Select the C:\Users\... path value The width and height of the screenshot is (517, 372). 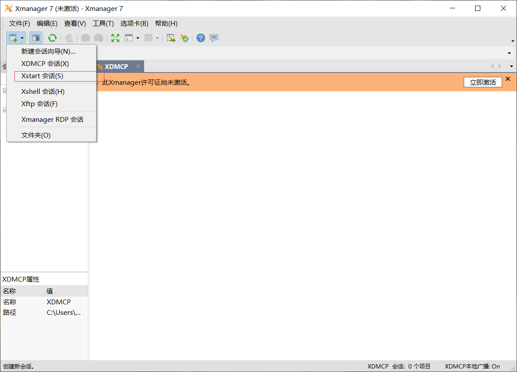point(64,312)
